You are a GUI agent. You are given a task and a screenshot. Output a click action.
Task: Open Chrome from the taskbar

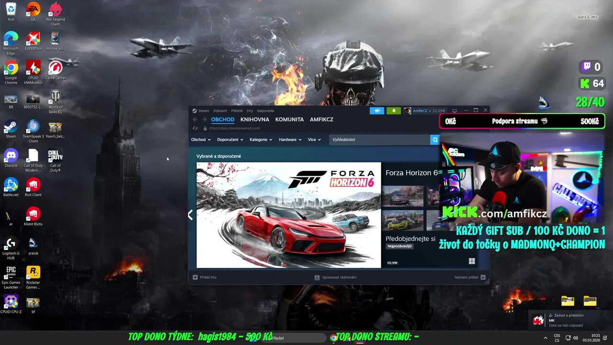coord(333,338)
